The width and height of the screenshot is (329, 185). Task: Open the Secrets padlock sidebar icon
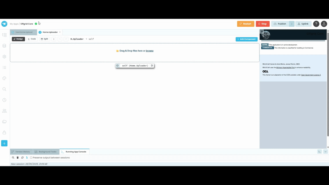[5, 132]
